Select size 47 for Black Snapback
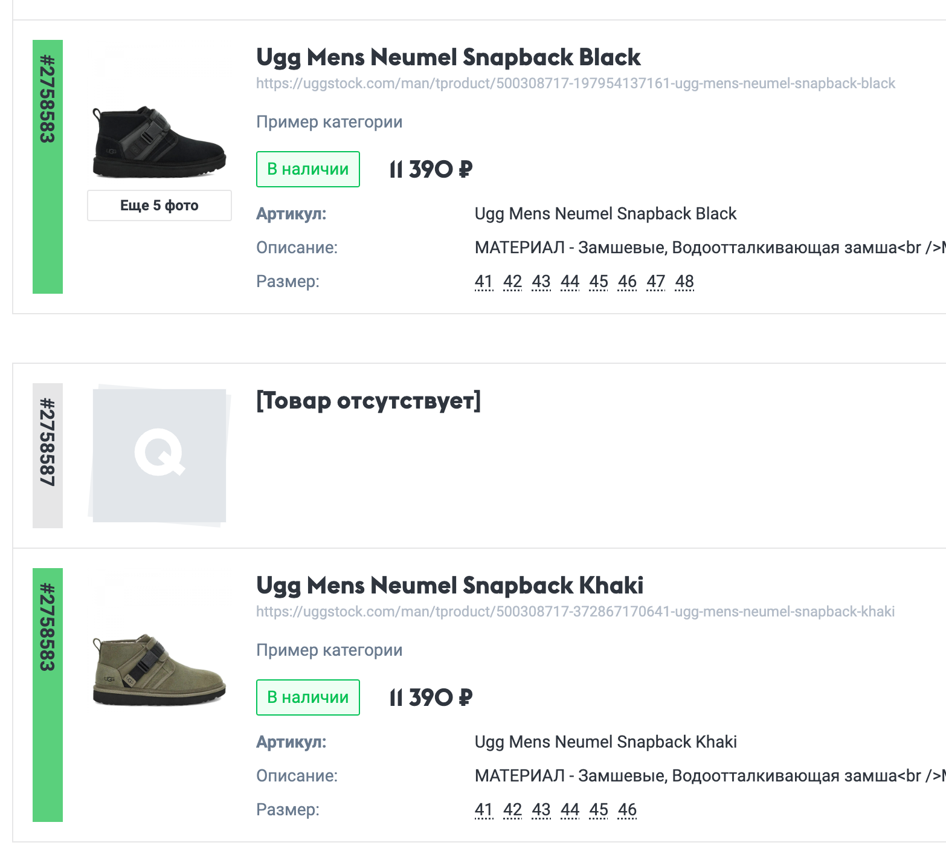 (656, 282)
